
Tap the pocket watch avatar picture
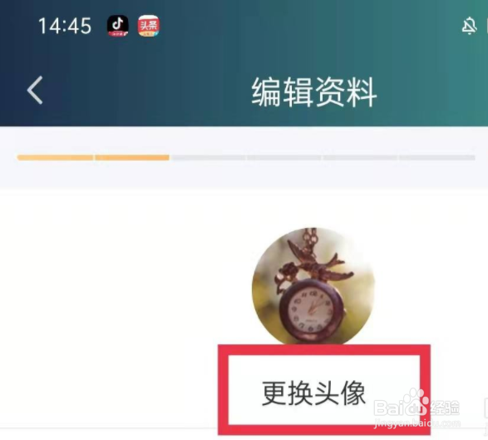tap(313, 286)
